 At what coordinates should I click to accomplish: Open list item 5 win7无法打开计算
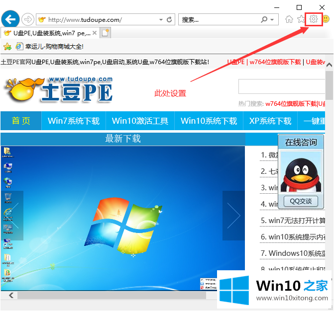coord(293,221)
